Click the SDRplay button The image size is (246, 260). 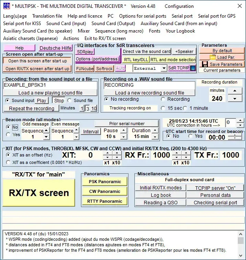[x=85, y=52]
